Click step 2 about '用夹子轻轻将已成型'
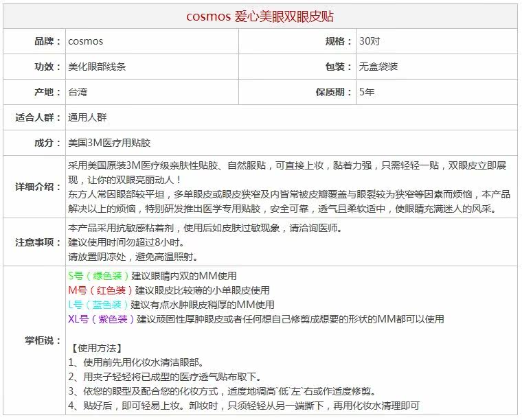The width and height of the screenshot is (522, 420). (165, 377)
